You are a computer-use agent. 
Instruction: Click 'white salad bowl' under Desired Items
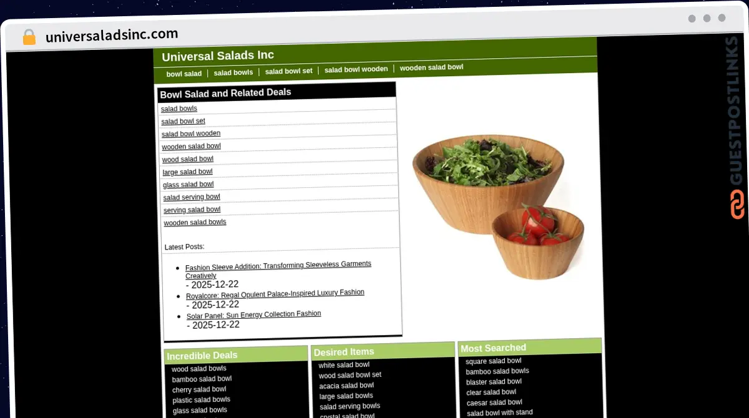[x=344, y=365]
